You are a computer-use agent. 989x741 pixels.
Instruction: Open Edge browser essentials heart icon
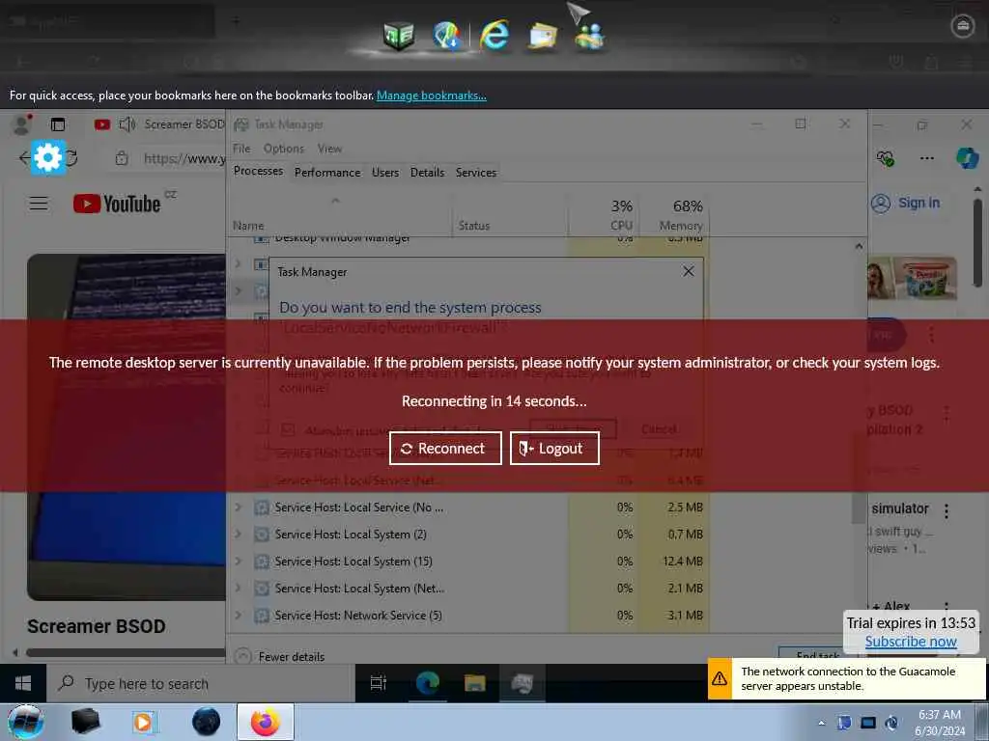[x=885, y=158]
